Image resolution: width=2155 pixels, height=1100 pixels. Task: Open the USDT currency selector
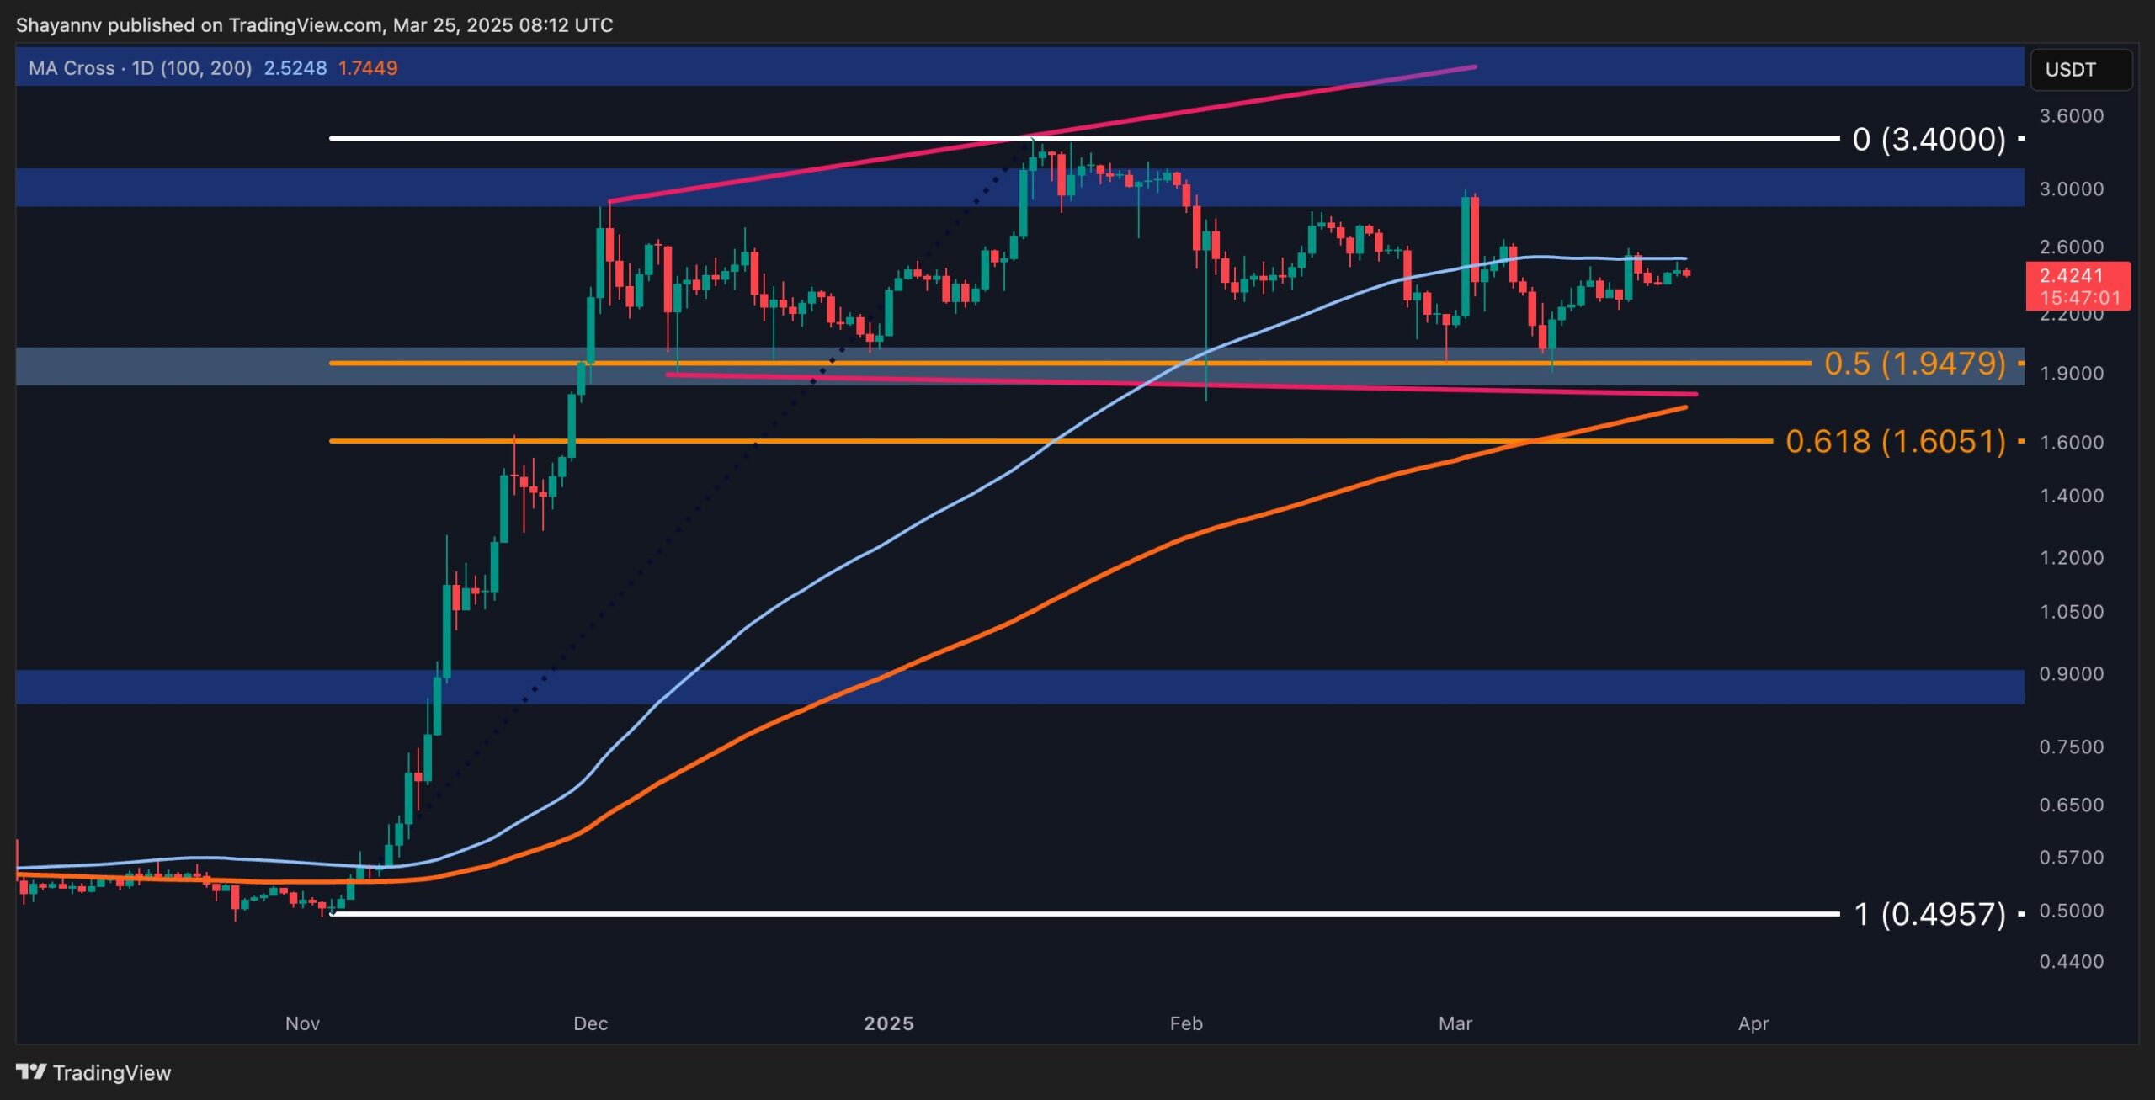[x=2080, y=70]
